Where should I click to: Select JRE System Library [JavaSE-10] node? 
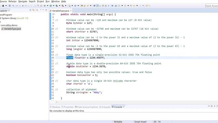click(x=14, y=18)
